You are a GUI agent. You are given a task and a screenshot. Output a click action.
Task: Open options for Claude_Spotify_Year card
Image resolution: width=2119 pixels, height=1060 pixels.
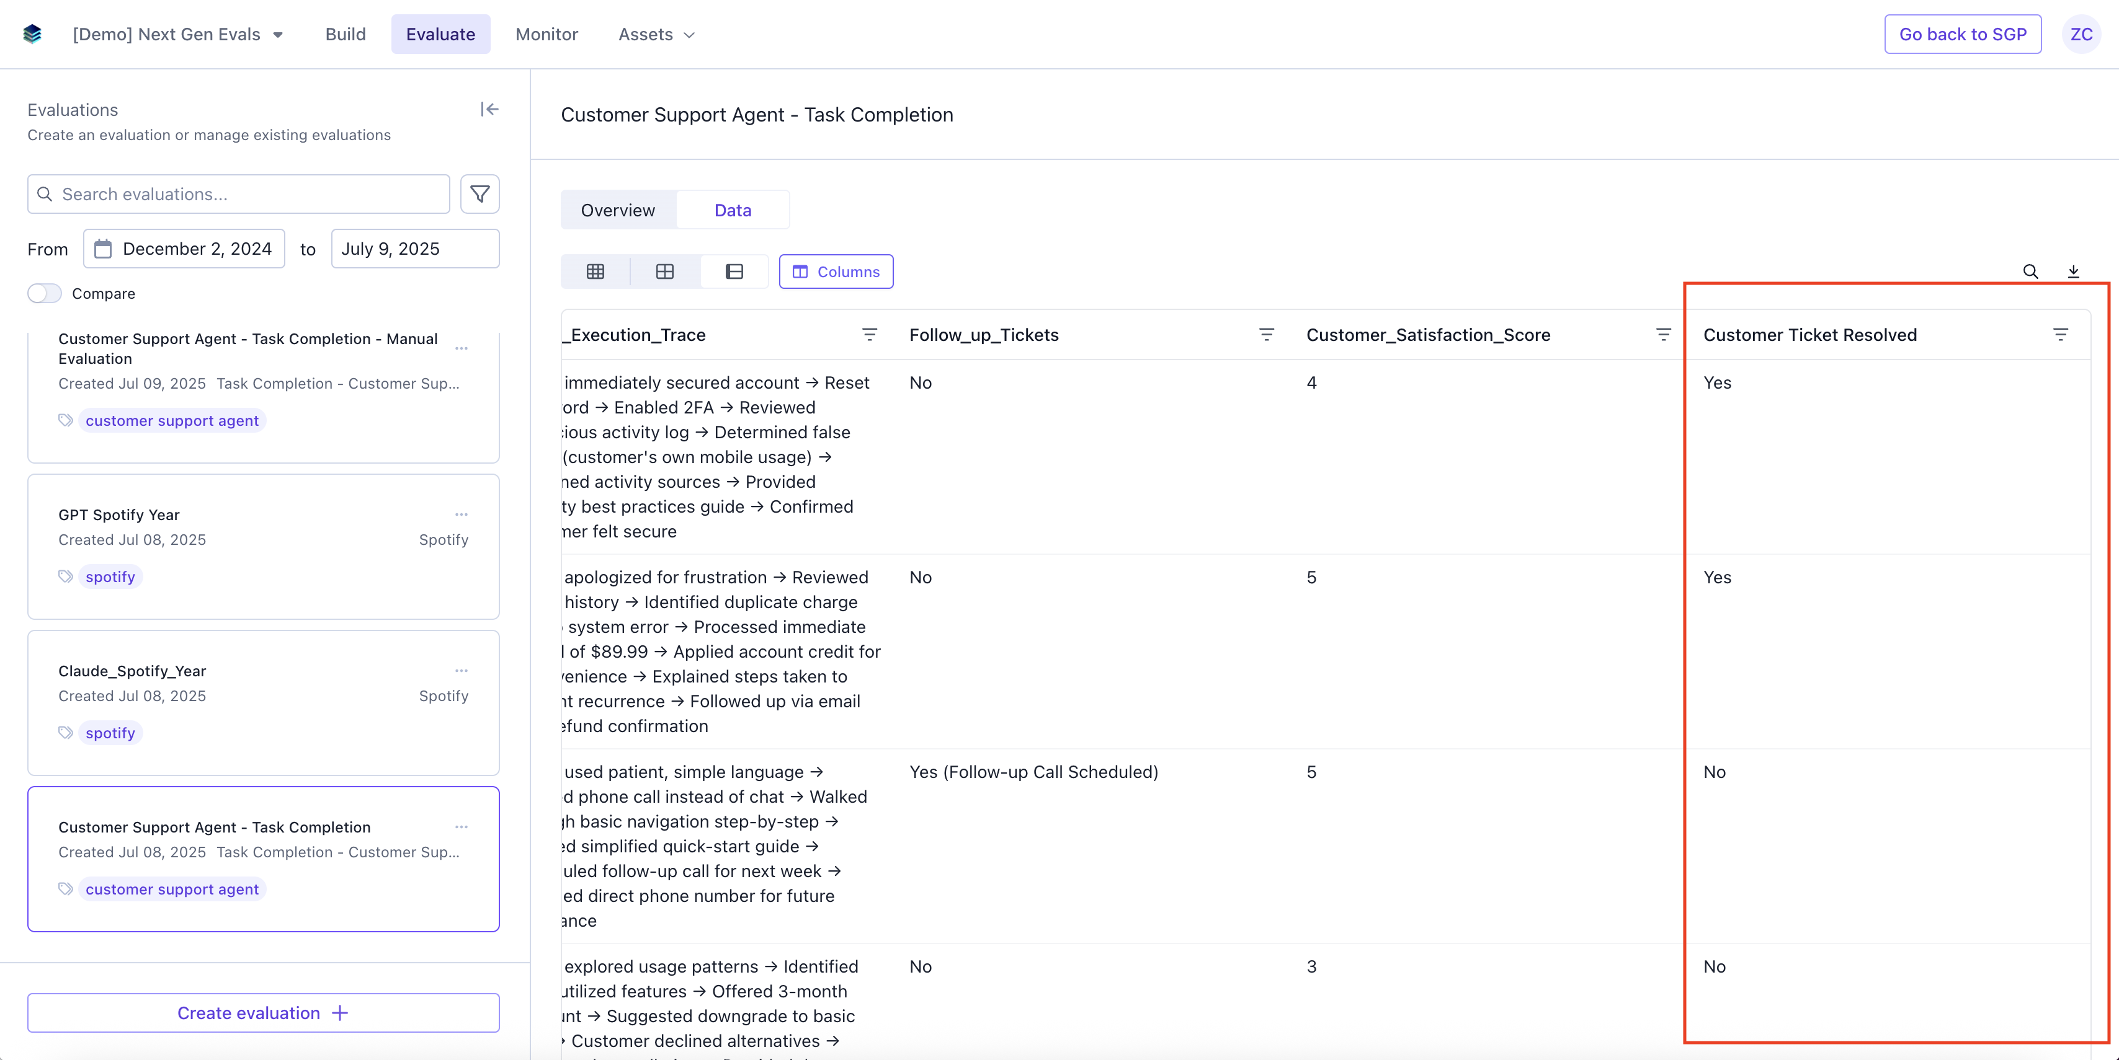click(x=462, y=671)
